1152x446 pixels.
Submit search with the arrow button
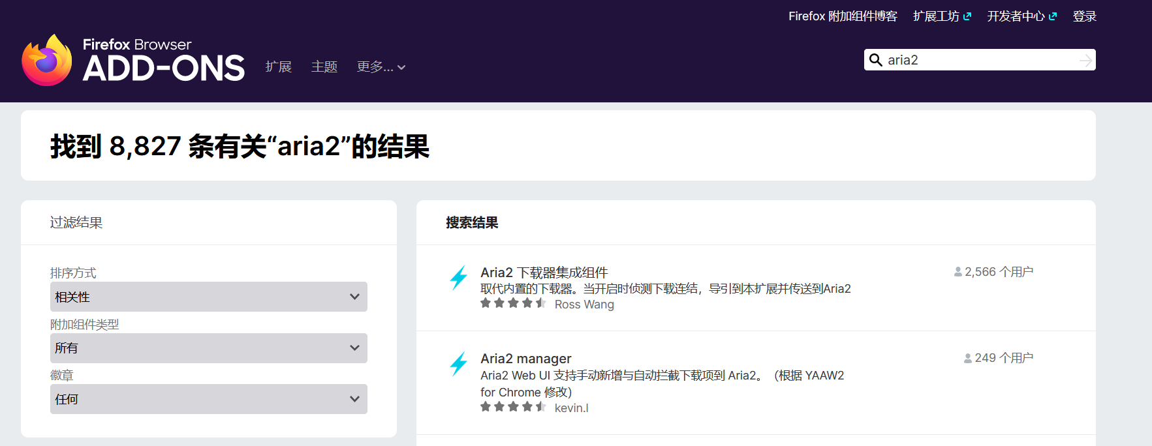(1085, 60)
